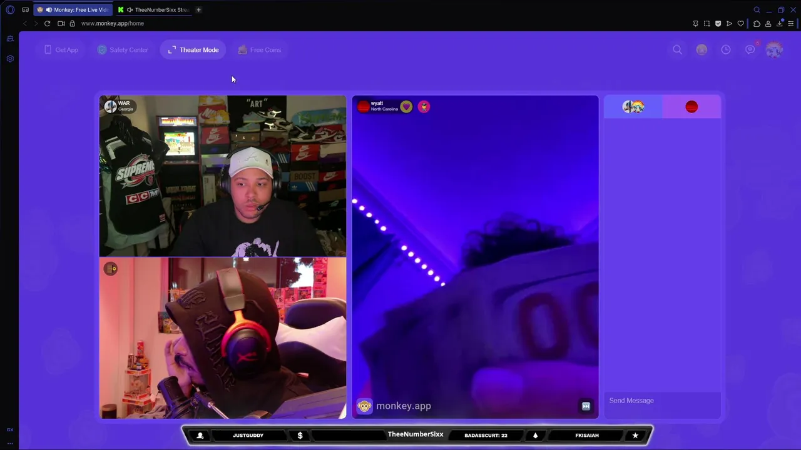Select the duo avatars chat tab
Viewport: 801px width, 450px height.
[633, 107]
